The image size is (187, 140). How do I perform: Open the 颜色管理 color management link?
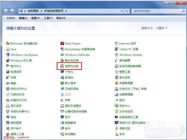pyautogui.click(x=16, y=123)
